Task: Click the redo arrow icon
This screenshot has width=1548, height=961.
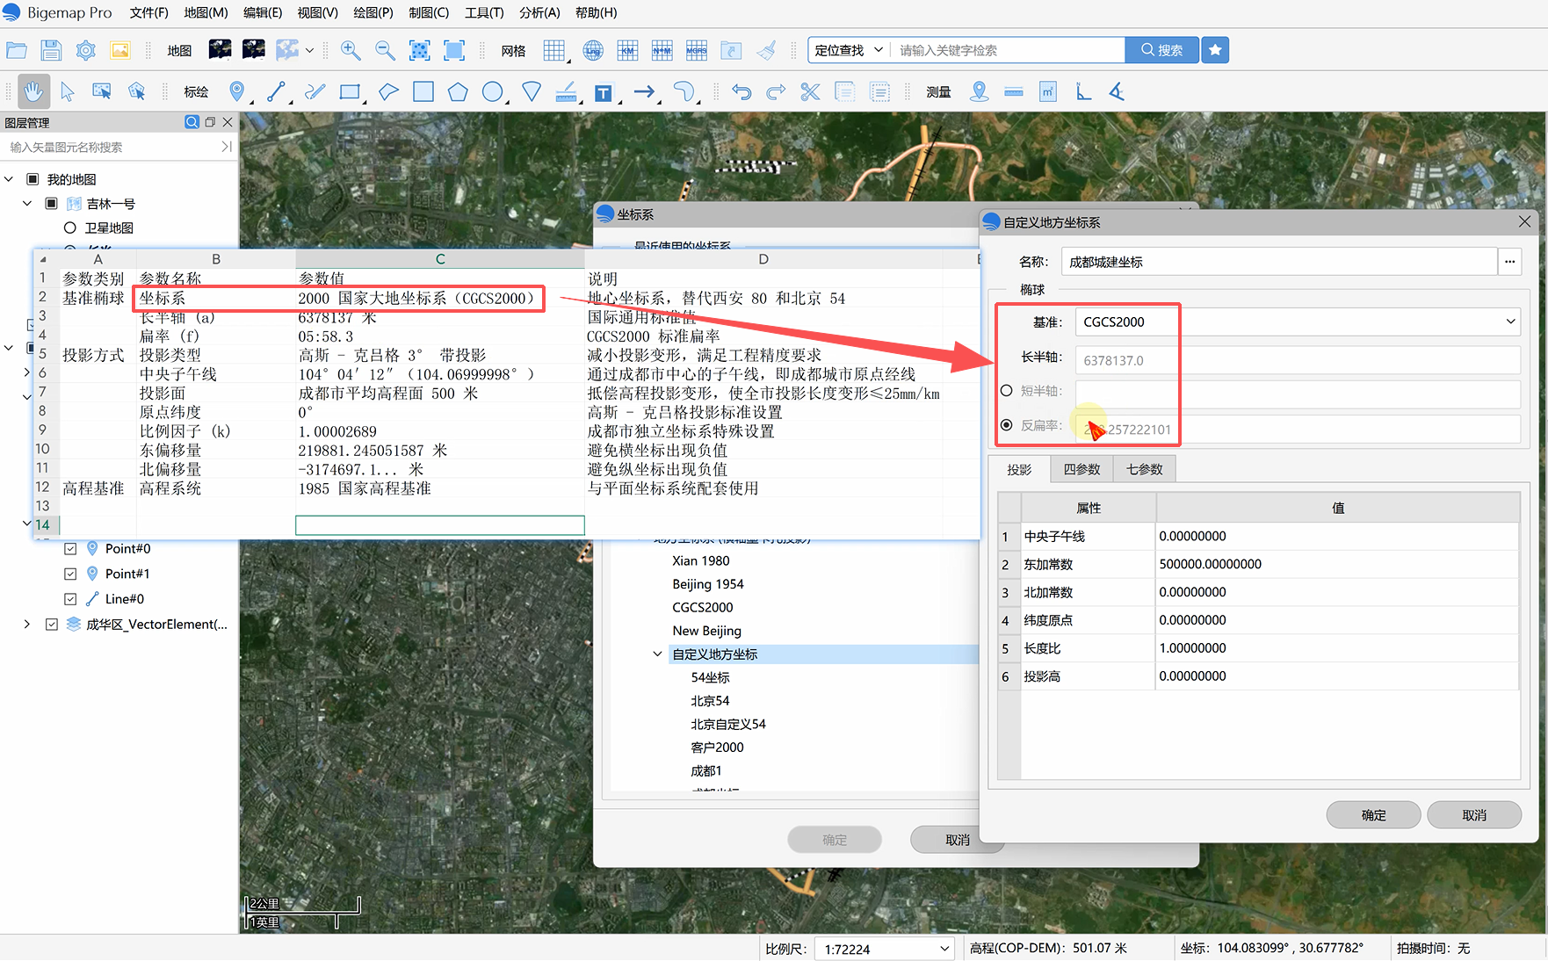Action: pos(776,91)
